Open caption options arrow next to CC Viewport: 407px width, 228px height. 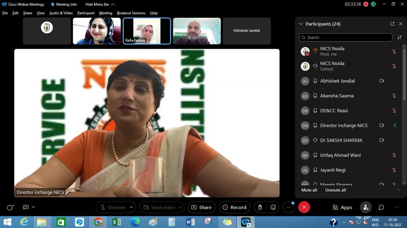pos(33,207)
